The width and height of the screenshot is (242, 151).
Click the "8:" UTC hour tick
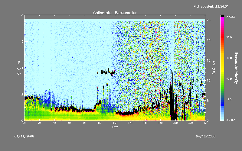[x=85, y=123]
